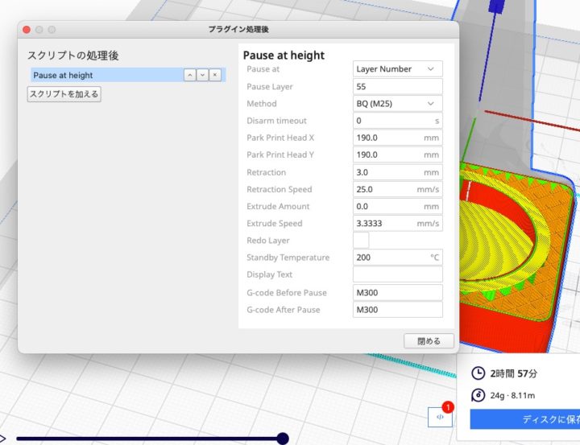Screen dimensions: 580x445
Task: Open the Pause at dropdown
Action: click(x=398, y=69)
